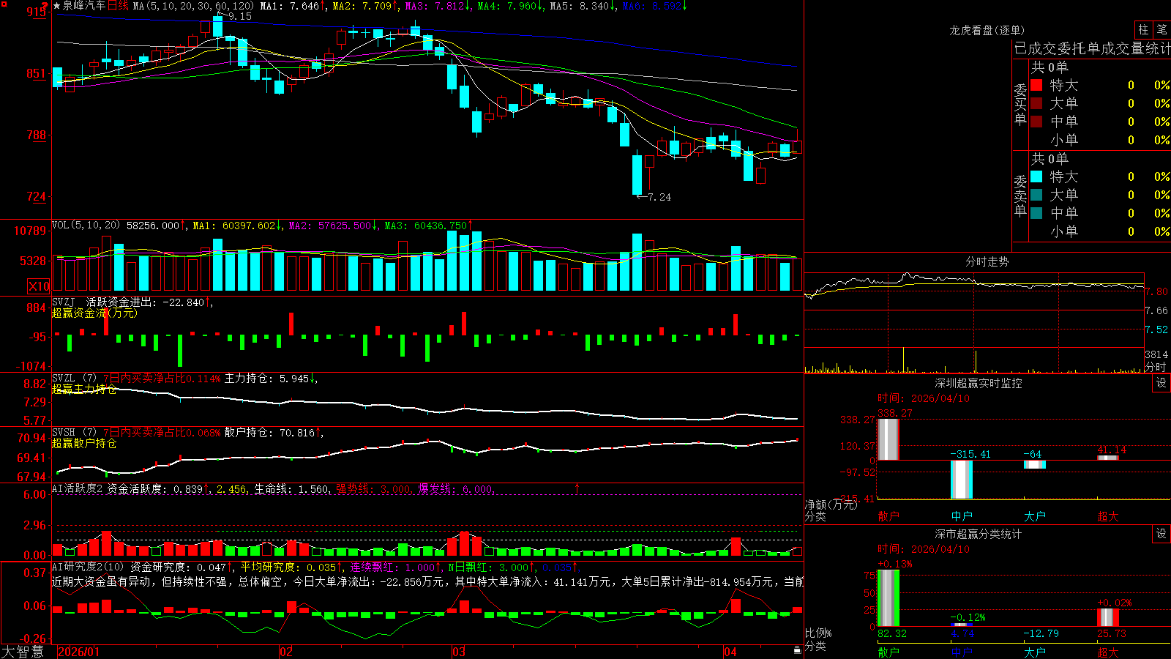
Task: Click the 分时走势 panel title
Action: point(987,261)
